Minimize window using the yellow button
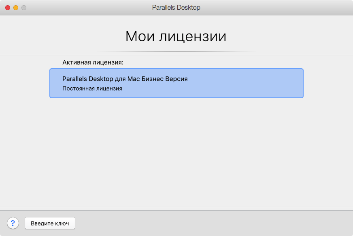Screen dimensions: 353x236 (16, 8)
